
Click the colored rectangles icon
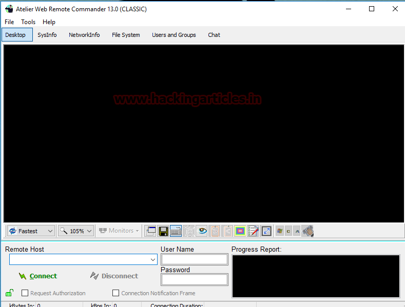tap(240, 231)
